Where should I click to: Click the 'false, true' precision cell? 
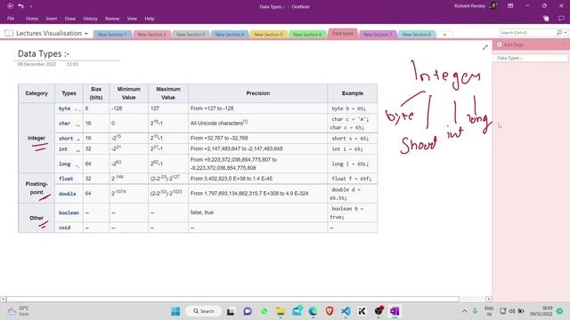coord(257,212)
